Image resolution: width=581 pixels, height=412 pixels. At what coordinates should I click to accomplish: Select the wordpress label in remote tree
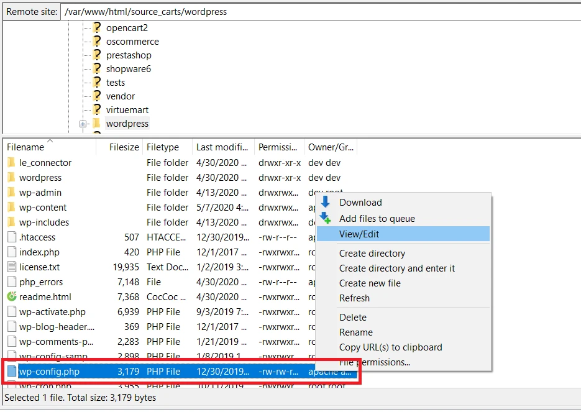tap(127, 124)
